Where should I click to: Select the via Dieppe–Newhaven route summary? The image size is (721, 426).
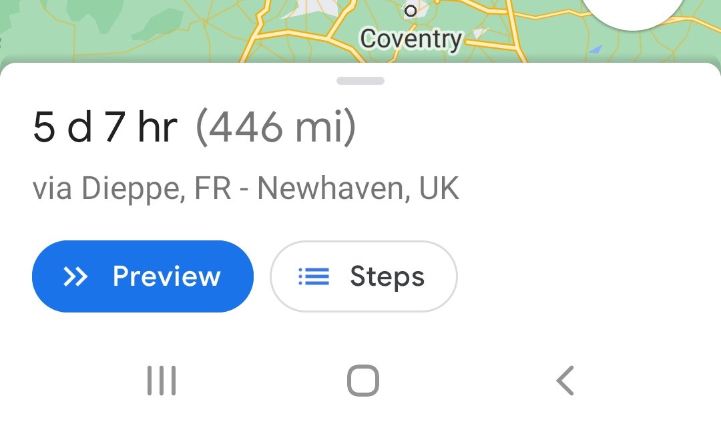click(246, 190)
